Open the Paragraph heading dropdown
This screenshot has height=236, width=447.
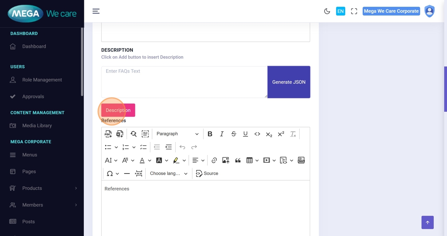pyautogui.click(x=177, y=134)
